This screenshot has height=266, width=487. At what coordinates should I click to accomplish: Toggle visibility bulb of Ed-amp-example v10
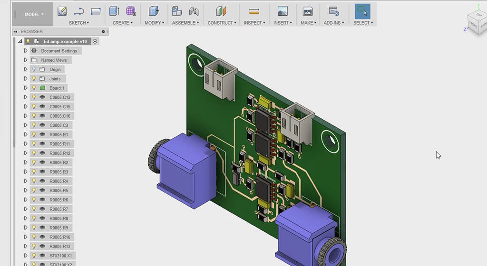(28, 41)
